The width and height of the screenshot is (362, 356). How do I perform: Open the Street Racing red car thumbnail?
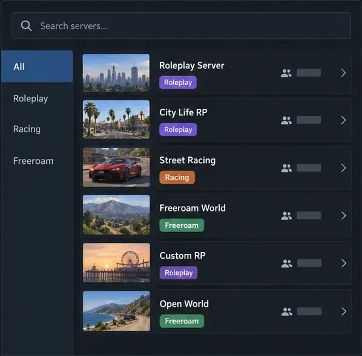[x=116, y=167]
